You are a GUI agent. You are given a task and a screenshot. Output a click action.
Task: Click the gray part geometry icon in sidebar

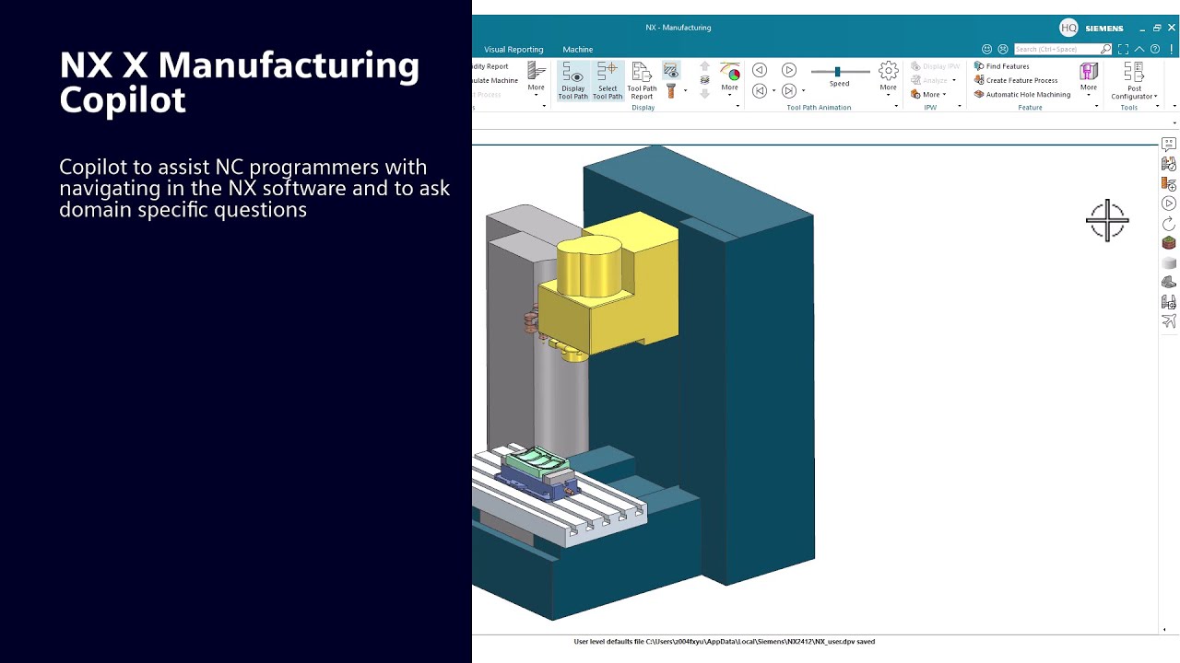tap(1169, 283)
